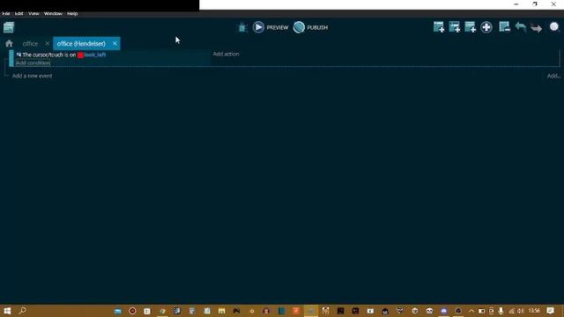Screen dimensions: 564x317
Task: Click Add a new event
Action: click(32, 76)
